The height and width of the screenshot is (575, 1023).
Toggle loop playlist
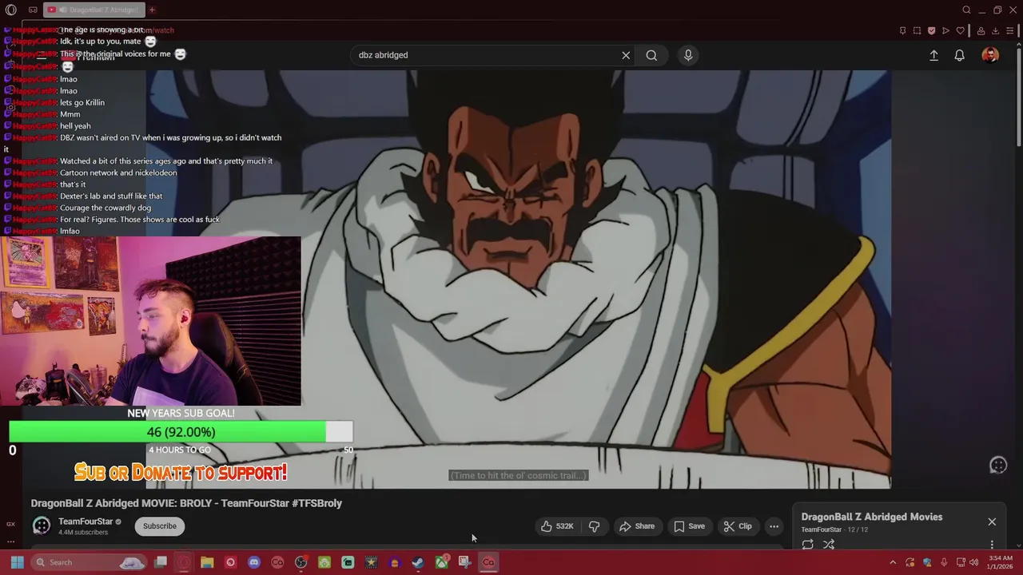coord(808,545)
